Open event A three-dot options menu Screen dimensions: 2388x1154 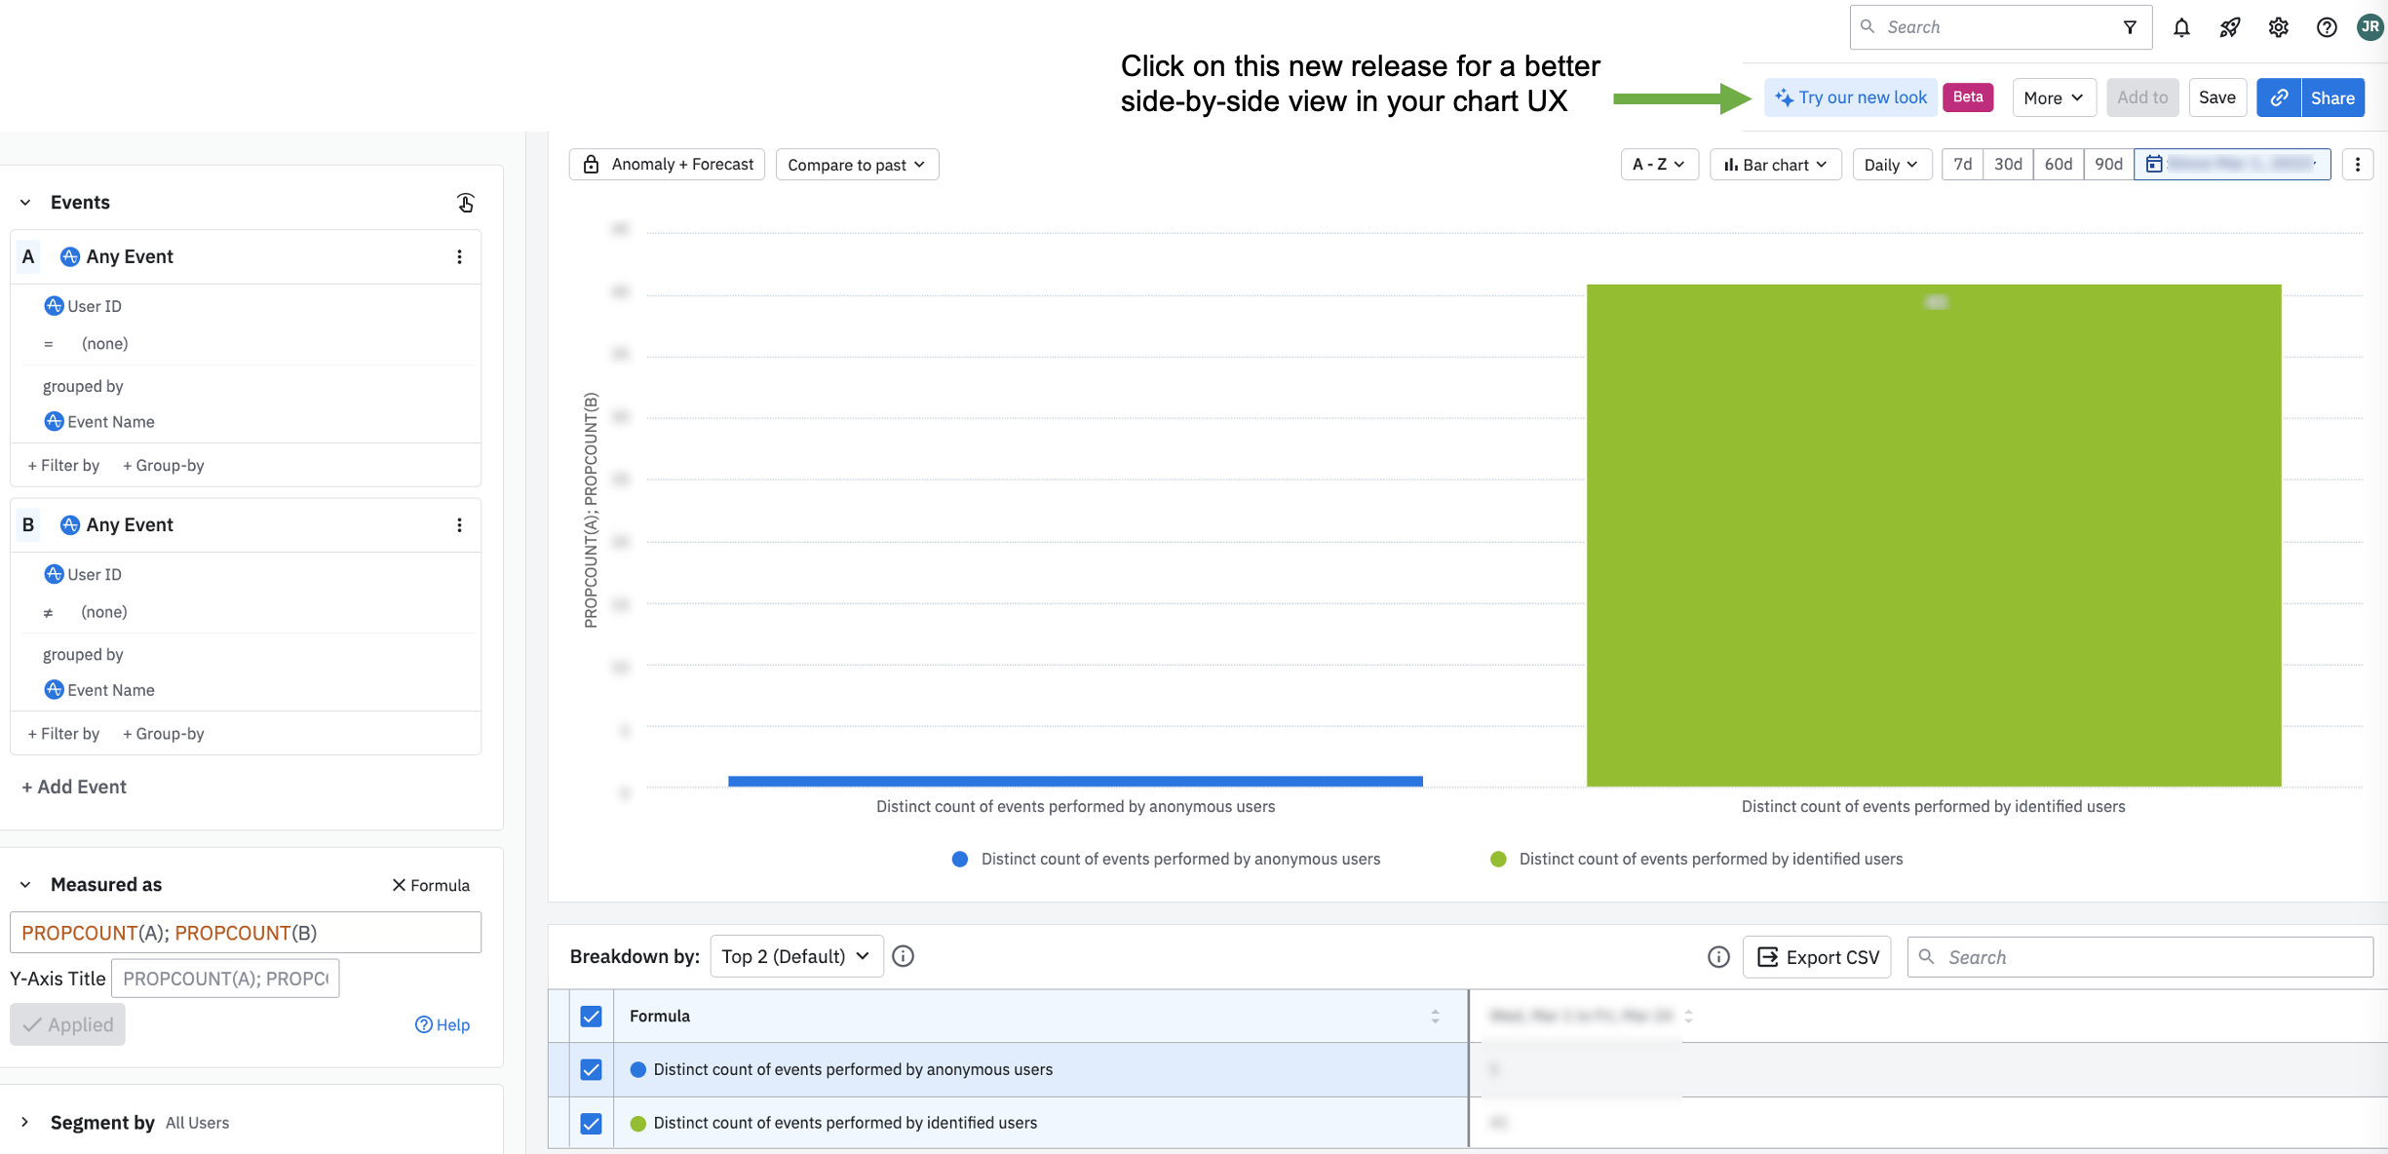459,256
